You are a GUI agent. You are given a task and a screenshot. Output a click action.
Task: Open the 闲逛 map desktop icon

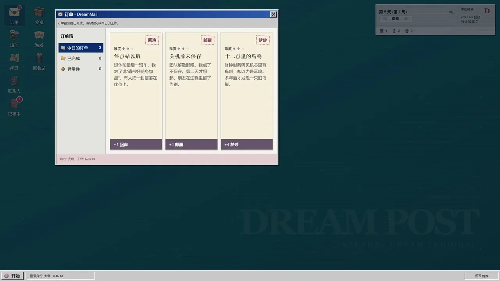pyautogui.click(x=14, y=61)
